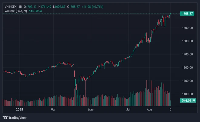
Task: Click the 2025 year marker on time axis
Action: [x=19, y=109]
